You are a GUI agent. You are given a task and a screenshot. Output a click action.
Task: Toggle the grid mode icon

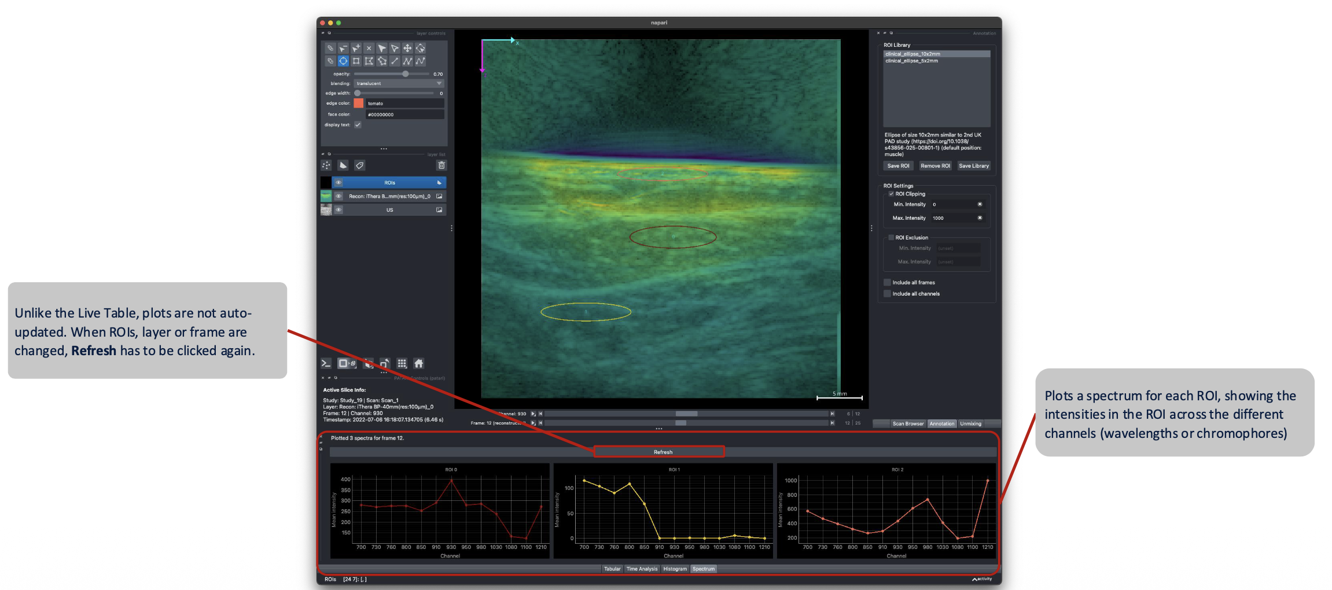click(402, 363)
